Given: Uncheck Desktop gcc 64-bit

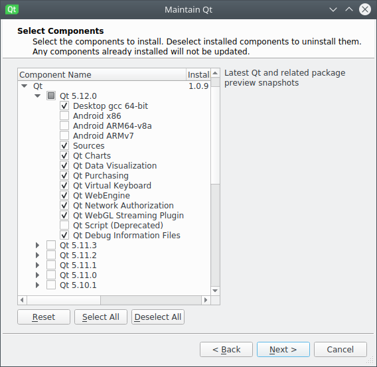Looking at the screenshot, I should click(x=64, y=106).
